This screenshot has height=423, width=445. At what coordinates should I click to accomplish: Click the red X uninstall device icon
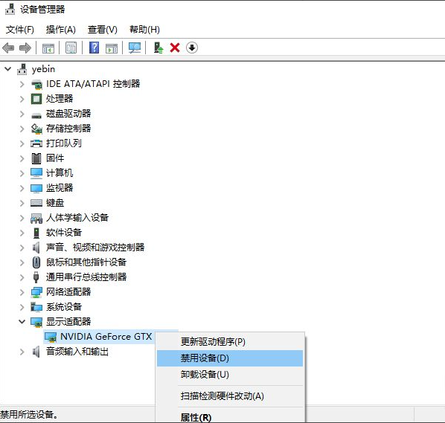pos(175,48)
